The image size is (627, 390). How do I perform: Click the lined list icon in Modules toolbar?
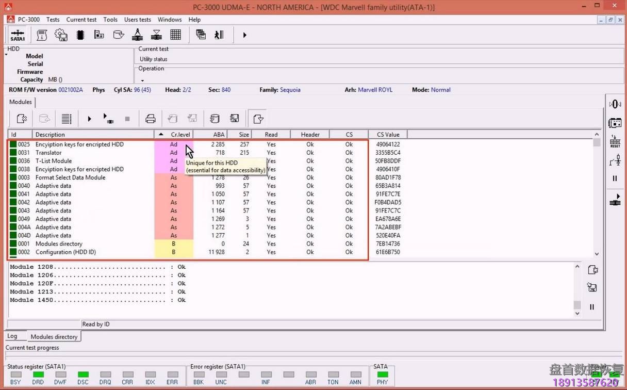[x=67, y=119]
